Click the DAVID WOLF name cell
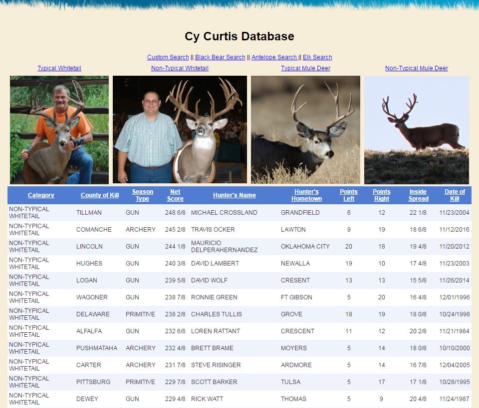 [209, 280]
